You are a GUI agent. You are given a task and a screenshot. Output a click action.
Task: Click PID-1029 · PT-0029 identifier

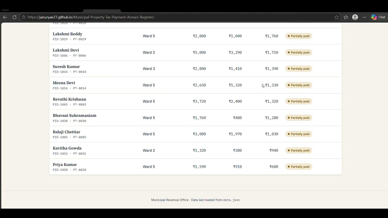point(69,39)
